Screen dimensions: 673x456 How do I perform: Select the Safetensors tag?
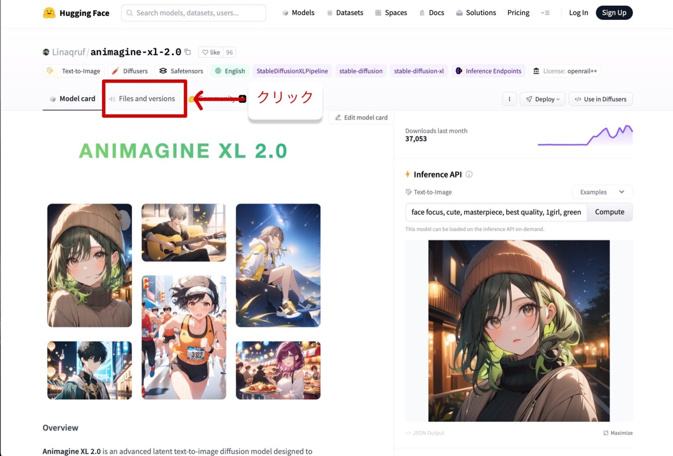click(181, 71)
